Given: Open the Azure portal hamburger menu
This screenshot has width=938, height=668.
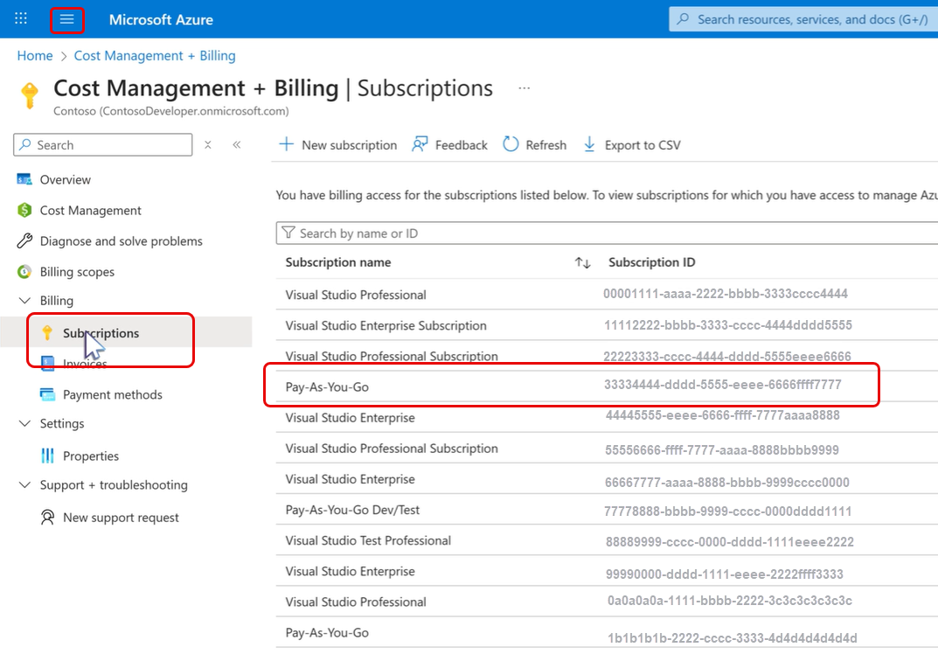Looking at the screenshot, I should tap(67, 19).
